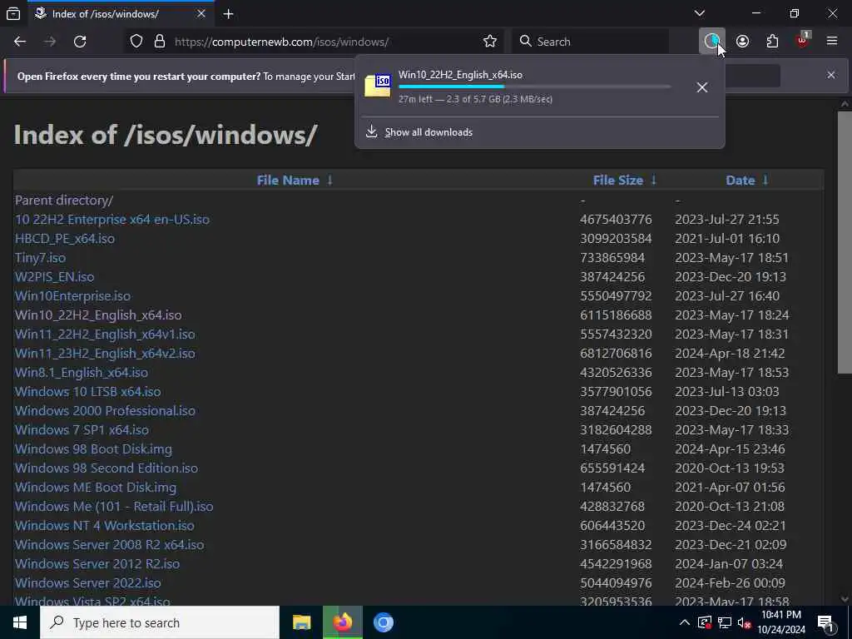Click the Search box in toolbar
This screenshot has width=852, height=639.
tap(592, 42)
